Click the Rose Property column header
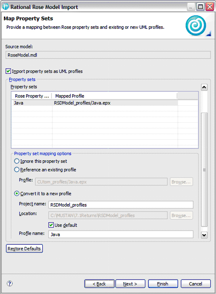The image size is (216, 294). [x=32, y=96]
